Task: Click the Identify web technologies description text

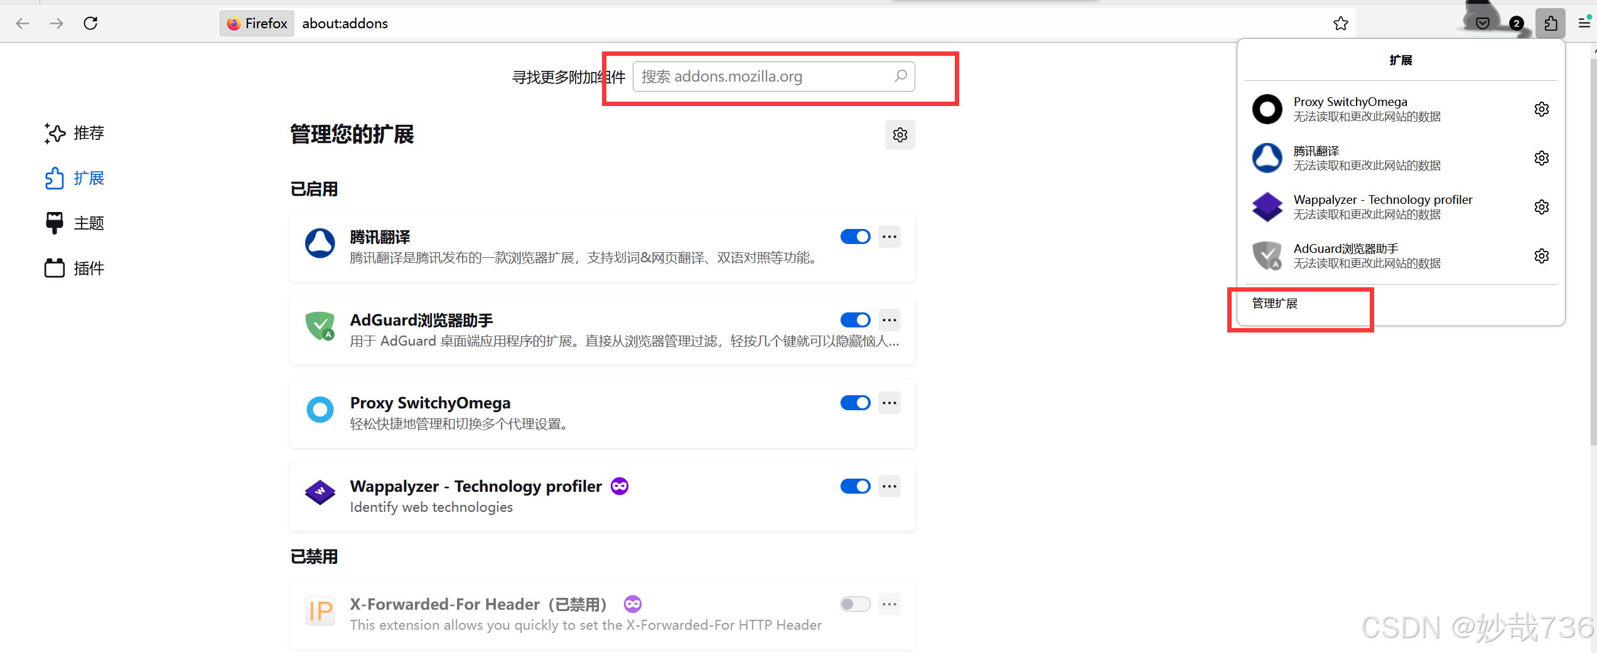Action: [431, 507]
